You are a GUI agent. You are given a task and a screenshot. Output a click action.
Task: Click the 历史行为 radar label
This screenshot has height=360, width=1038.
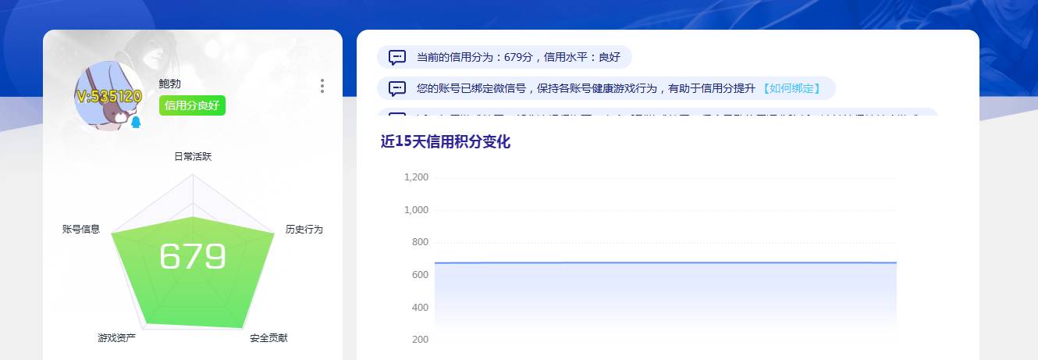pyautogui.click(x=304, y=229)
